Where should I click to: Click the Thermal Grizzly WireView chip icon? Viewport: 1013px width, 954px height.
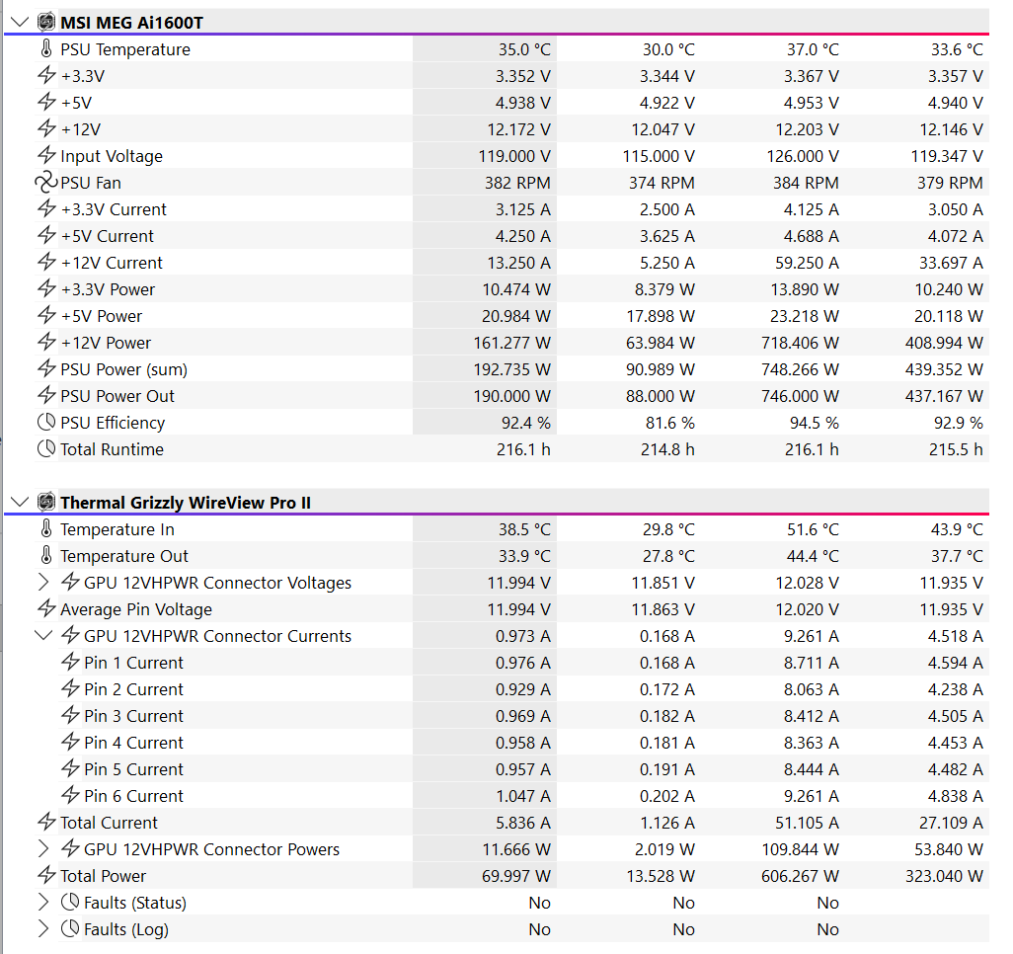point(46,503)
